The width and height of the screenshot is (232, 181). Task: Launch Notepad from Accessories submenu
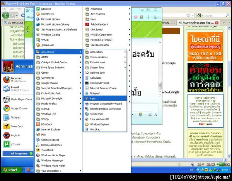point(105,93)
